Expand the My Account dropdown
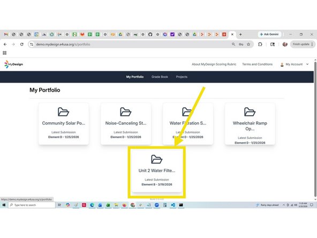The image size is (317, 238). click(295, 64)
